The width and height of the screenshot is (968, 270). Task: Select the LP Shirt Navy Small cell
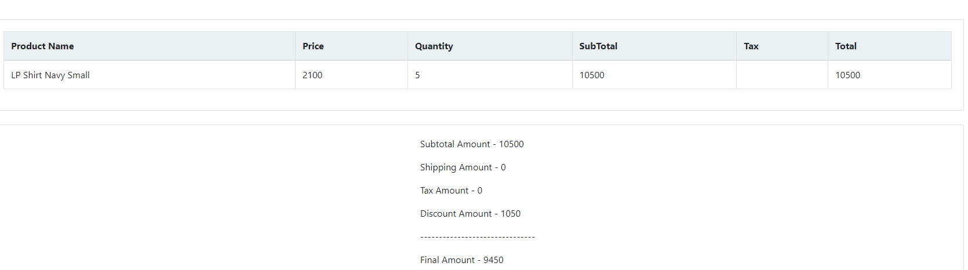click(150, 75)
